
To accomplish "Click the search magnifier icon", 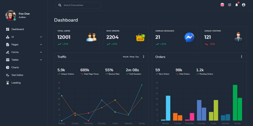I will 60,5.
